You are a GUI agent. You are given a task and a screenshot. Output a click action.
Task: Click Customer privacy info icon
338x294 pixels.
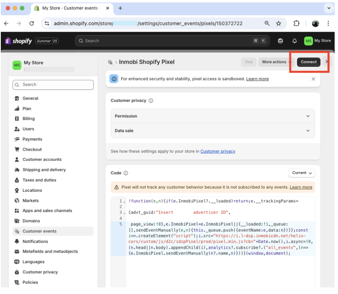tap(151, 101)
